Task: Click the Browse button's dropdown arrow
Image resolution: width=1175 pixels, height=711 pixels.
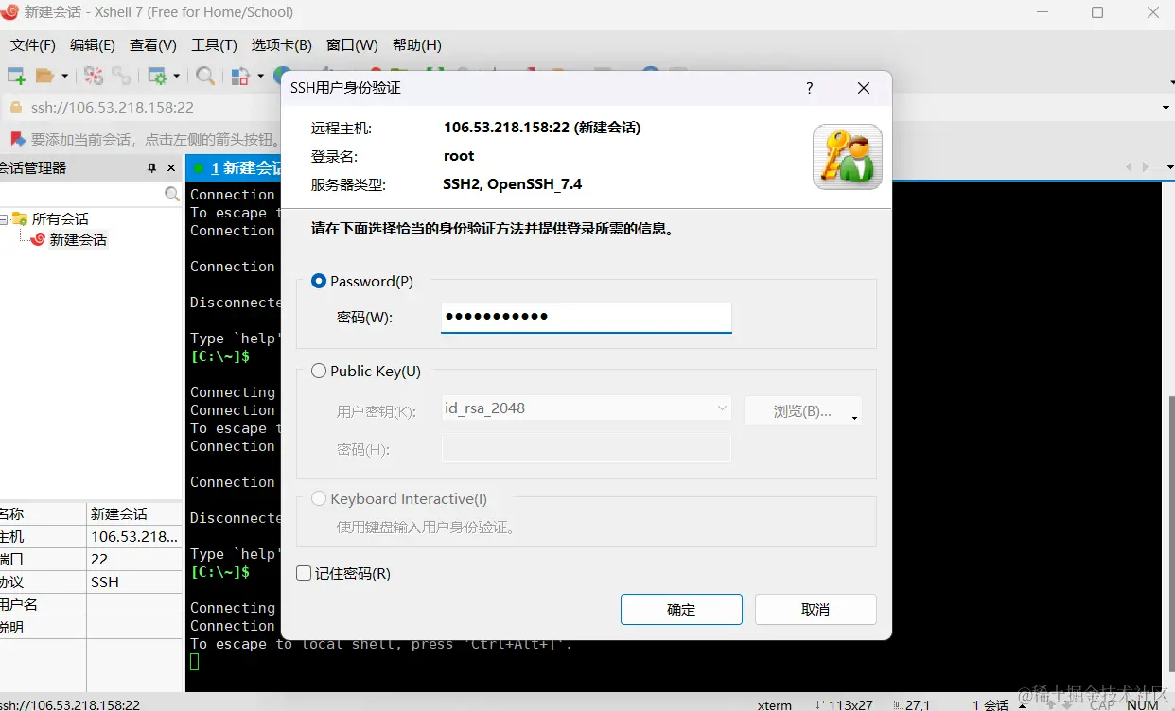Action: click(x=854, y=418)
